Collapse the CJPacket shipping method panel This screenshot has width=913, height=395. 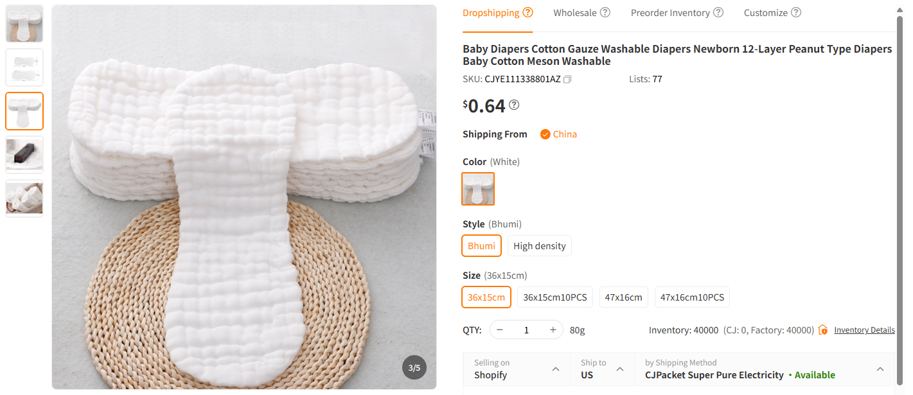coord(880,369)
